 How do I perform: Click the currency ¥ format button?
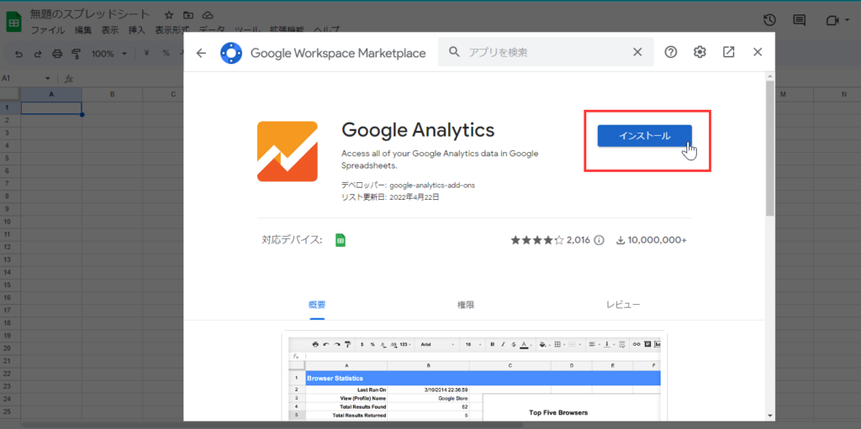(x=146, y=54)
